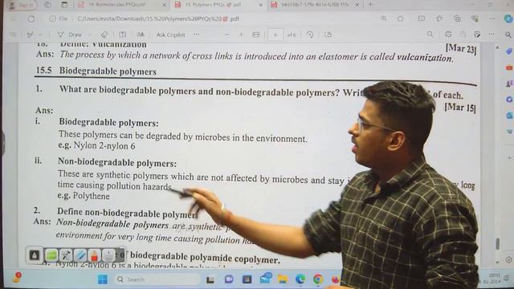Open the Workspaces icon

(47, 5)
